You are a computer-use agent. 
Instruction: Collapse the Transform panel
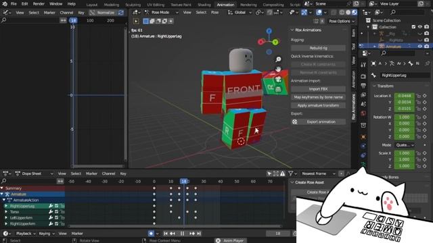pos(374,86)
